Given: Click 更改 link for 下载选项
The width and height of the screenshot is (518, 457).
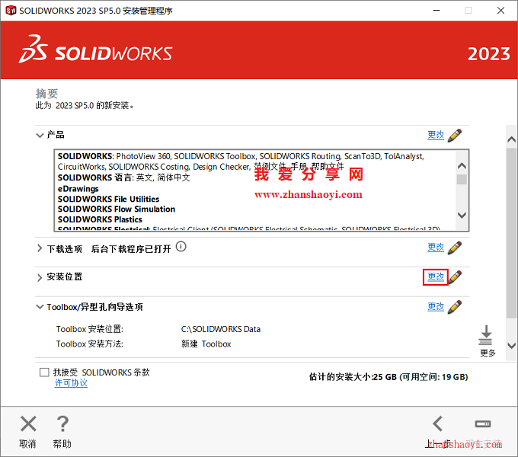Looking at the screenshot, I should click(436, 248).
